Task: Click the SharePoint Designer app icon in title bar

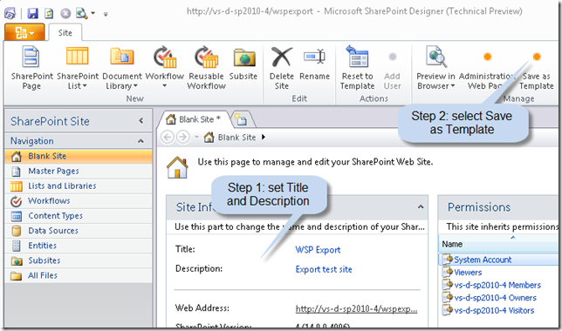Action: coord(10,14)
